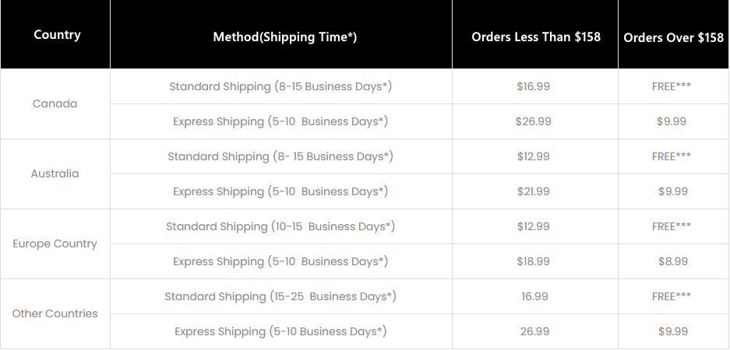Click the $16.99 Canada standard price
This screenshot has width=730, height=350.
(x=533, y=86)
